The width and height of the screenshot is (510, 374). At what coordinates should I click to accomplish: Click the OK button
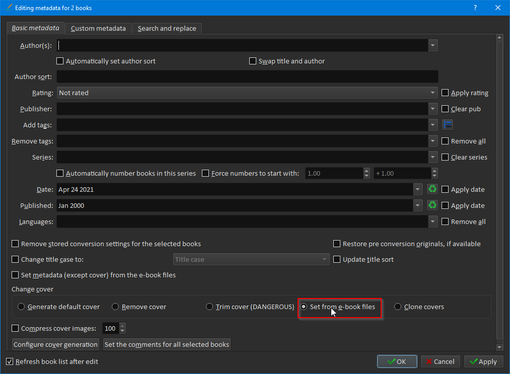coord(397,361)
